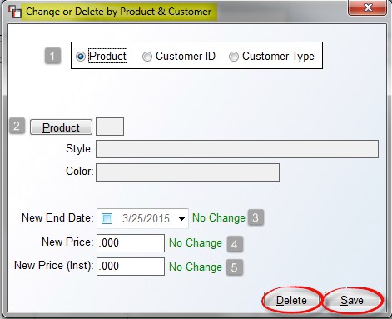Click the step 2 number badge
The image size is (392, 319).
tap(17, 126)
